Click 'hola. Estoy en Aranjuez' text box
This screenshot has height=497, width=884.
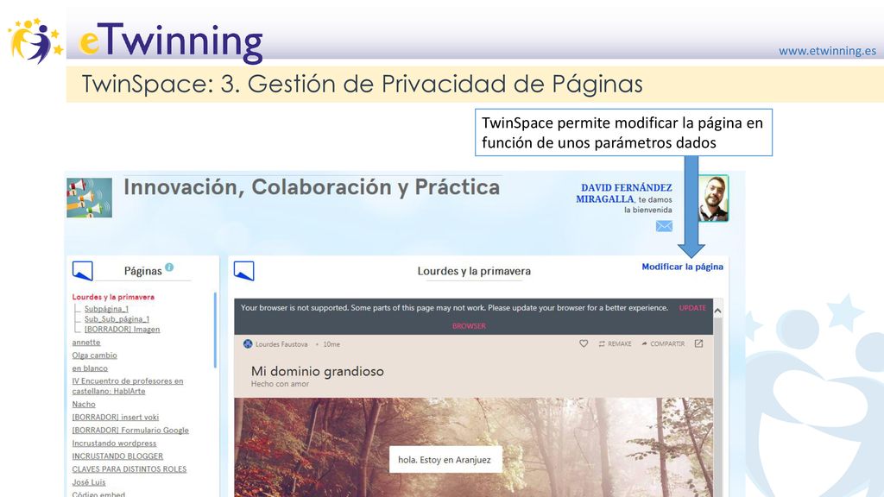445,459
